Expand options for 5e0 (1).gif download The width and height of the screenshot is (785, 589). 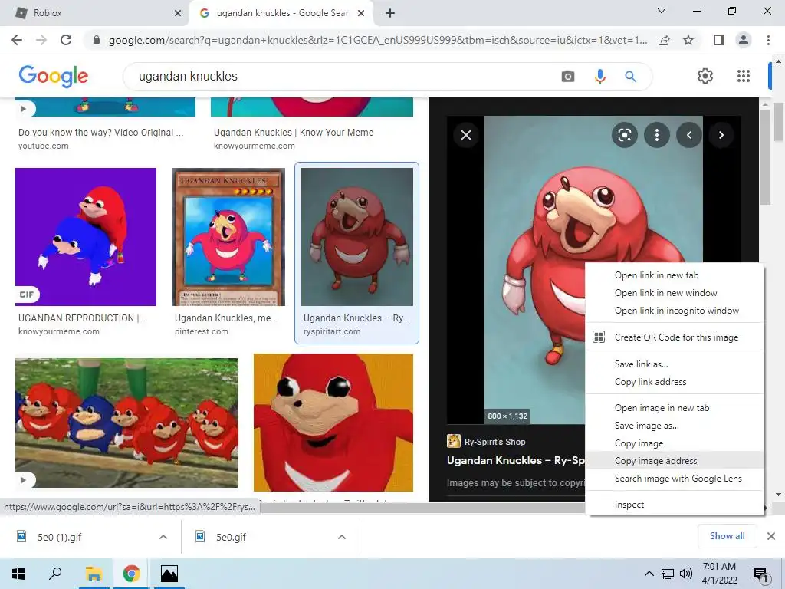coord(163,537)
